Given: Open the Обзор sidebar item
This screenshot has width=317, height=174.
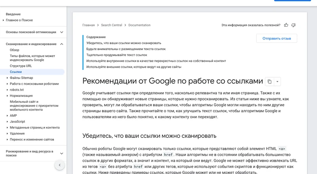Looking at the screenshot, I should coord(15,50).
